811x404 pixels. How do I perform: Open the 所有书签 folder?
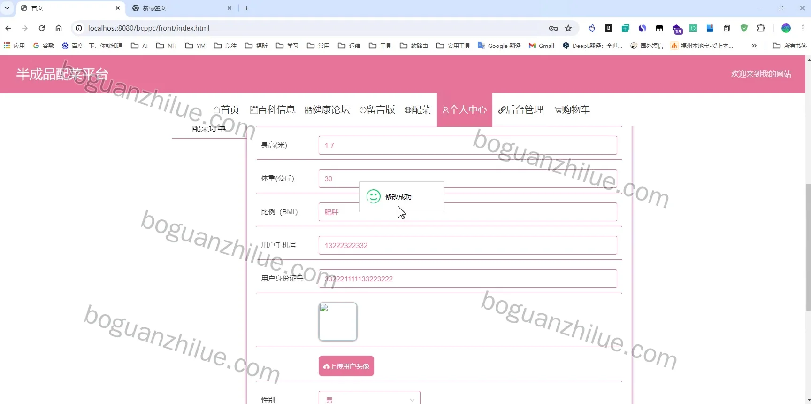789,46
